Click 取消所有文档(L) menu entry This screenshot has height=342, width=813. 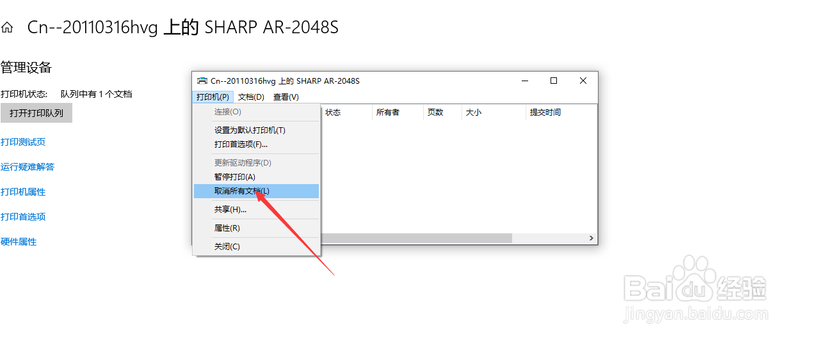coord(256,191)
